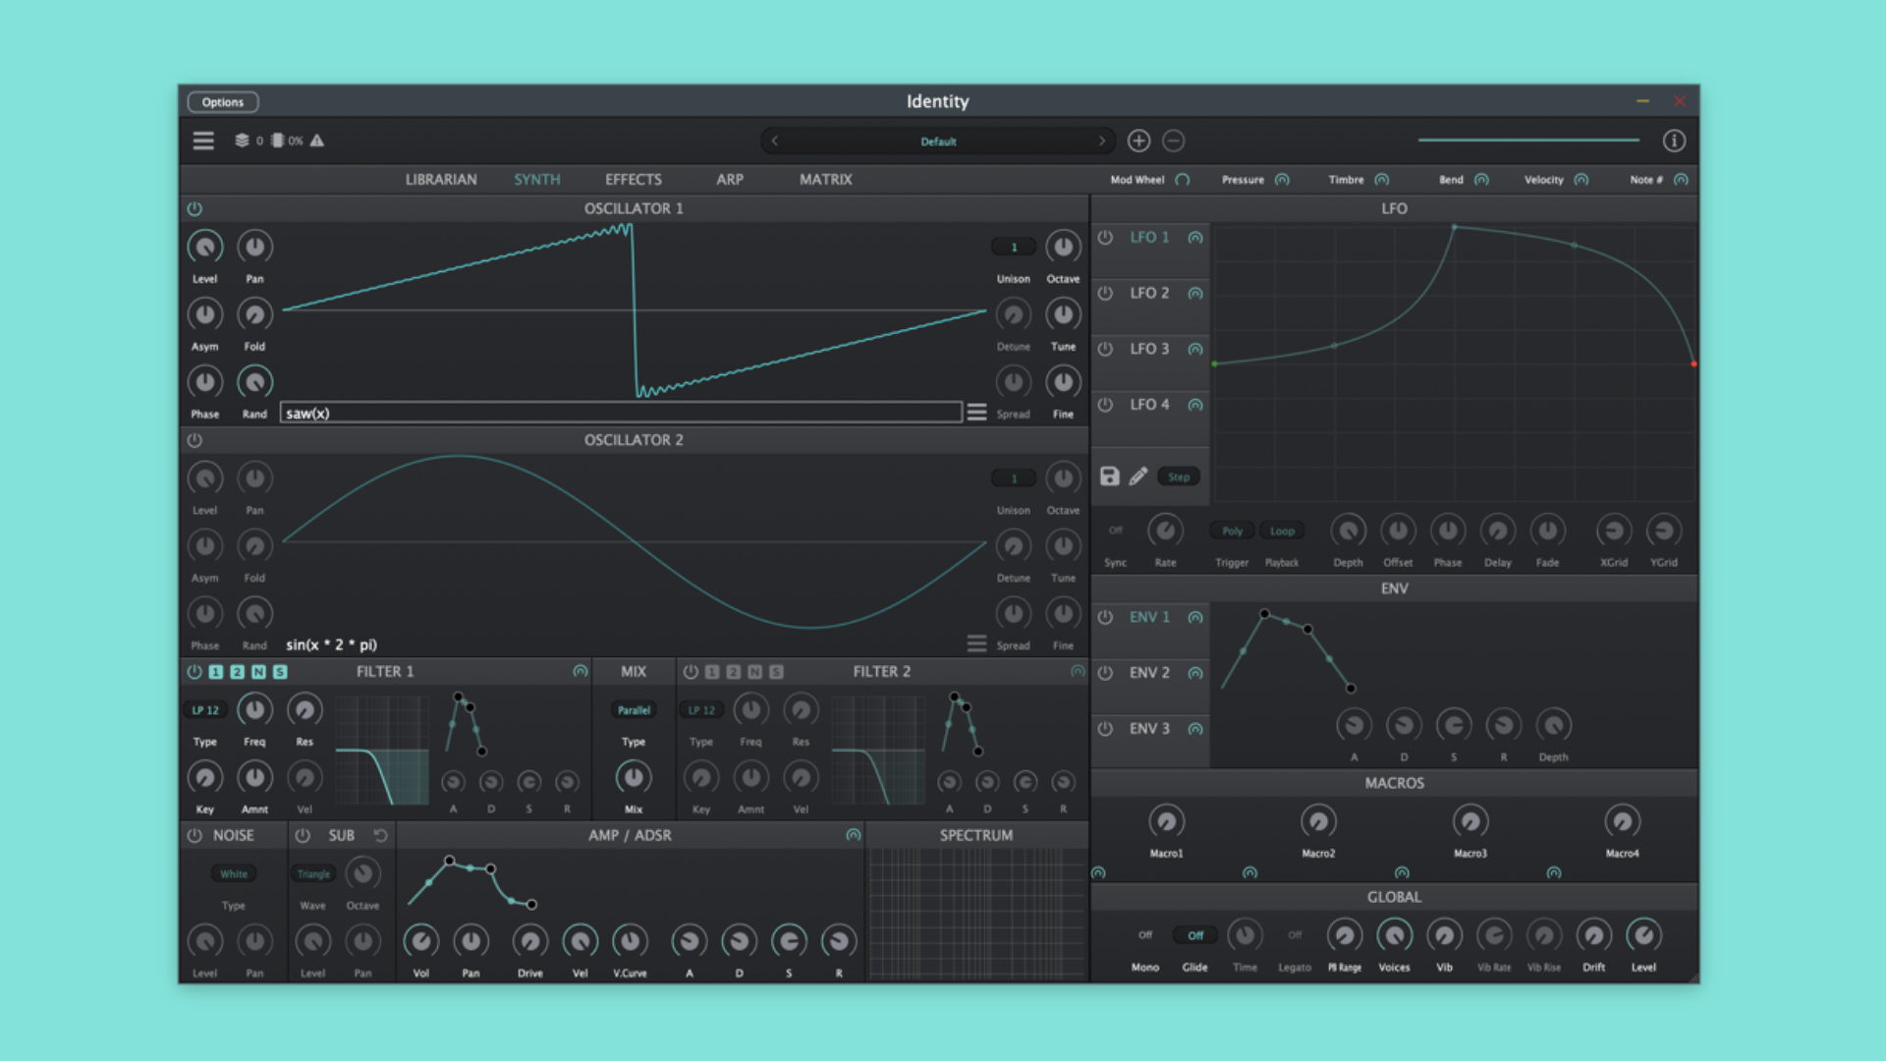The height and width of the screenshot is (1061, 1886).
Task: Open the info icon at top right
Action: pyautogui.click(x=1674, y=140)
